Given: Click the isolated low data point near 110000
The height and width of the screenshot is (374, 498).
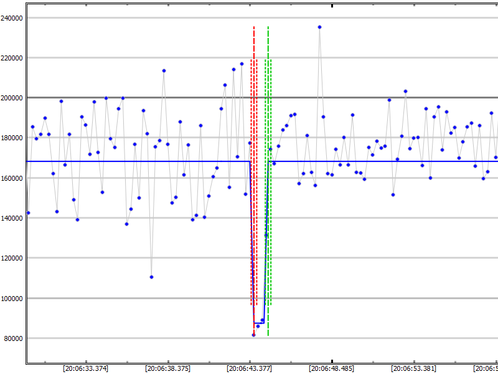Looking at the screenshot, I should (151, 277).
